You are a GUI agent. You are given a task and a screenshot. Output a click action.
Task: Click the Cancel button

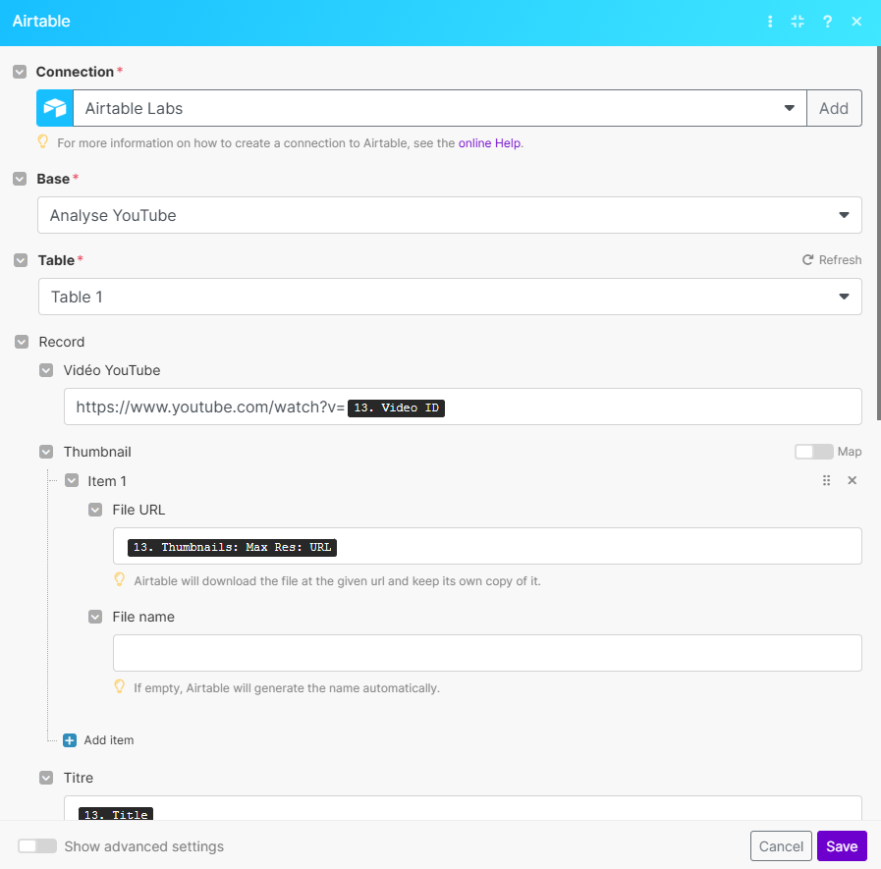pos(781,846)
